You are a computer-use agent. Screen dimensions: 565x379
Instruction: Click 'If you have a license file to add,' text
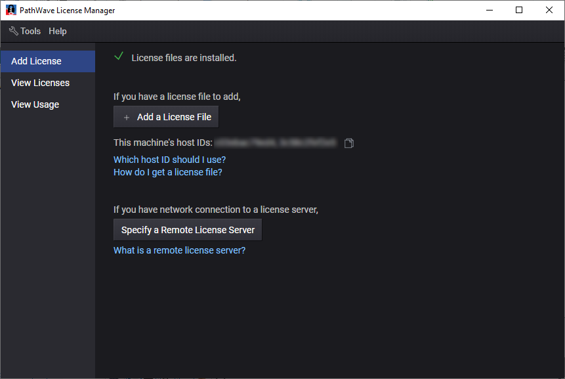177,97
